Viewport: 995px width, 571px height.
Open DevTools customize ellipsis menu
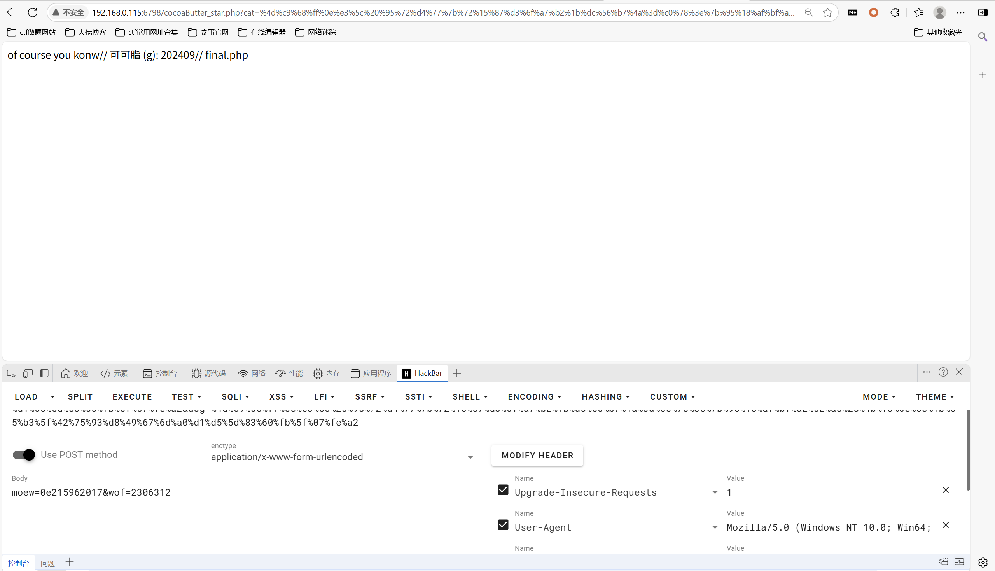[x=927, y=372]
